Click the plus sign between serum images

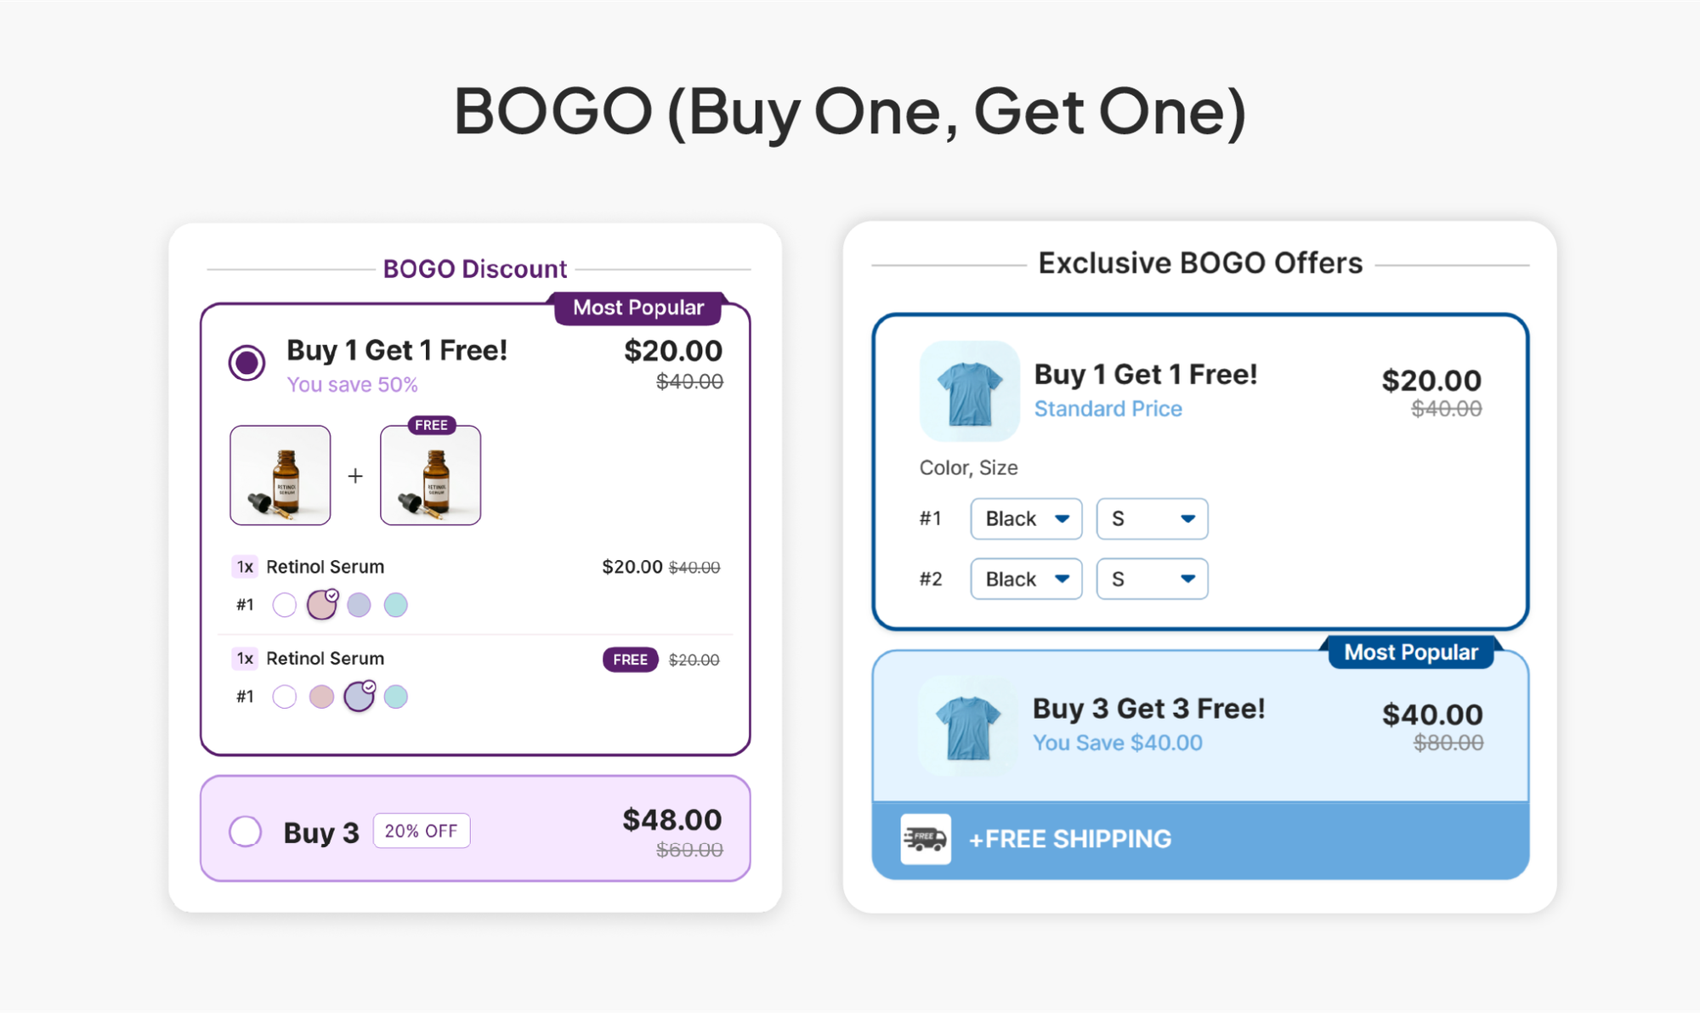355,476
